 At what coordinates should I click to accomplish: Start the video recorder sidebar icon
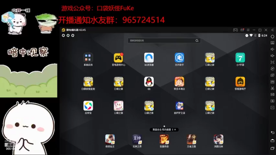pyautogui.click(x=273, y=94)
